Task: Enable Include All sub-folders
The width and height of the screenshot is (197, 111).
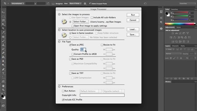Action: pyautogui.click(x=92, y=18)
